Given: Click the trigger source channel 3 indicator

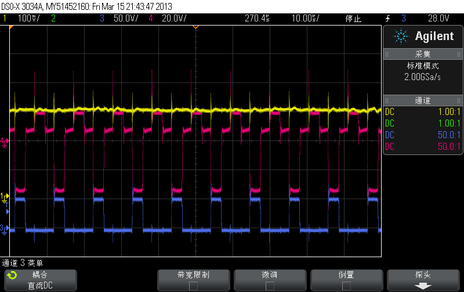Looking at the screenshot, I should (x=404, y=19).
